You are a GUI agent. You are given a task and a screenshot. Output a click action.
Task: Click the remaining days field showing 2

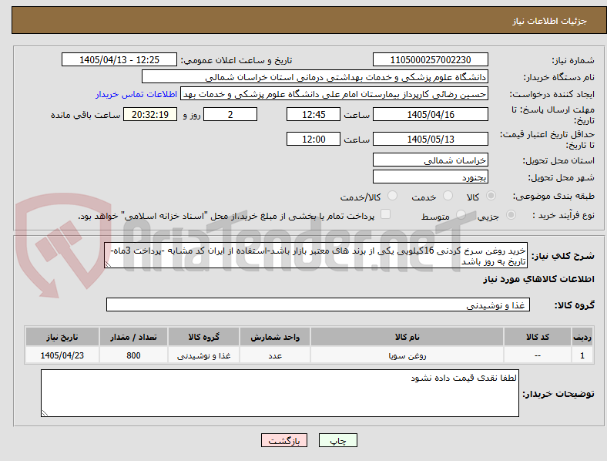[x=230, y=115]
